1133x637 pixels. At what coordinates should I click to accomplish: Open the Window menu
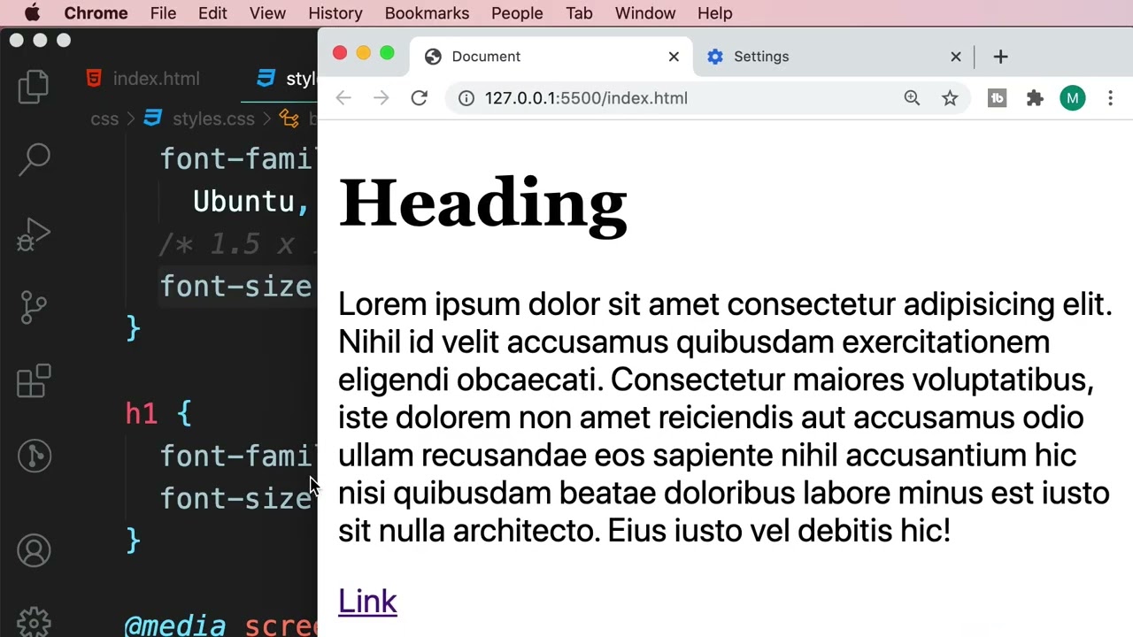click(x=645, y=13)
